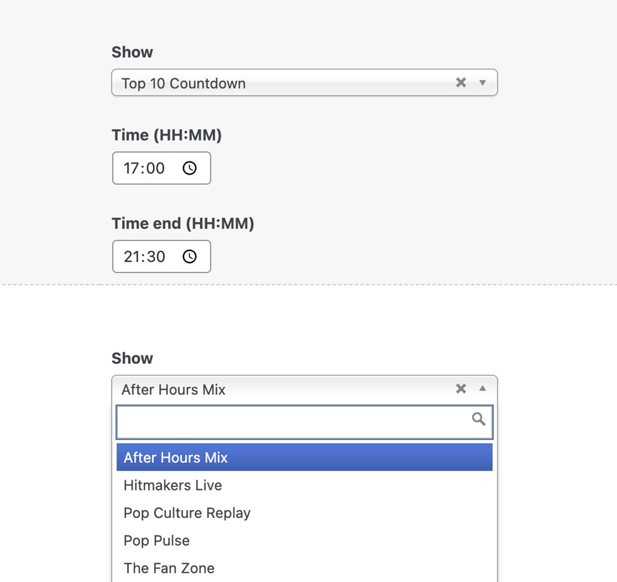Open the clock picker on the Time field
Screen dimensions: 617x582
click(190, 168)
